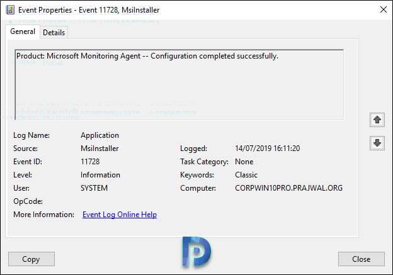The image size is (393, 275).
Task: Click the Log Name label
Action: [x=31, y=135]
